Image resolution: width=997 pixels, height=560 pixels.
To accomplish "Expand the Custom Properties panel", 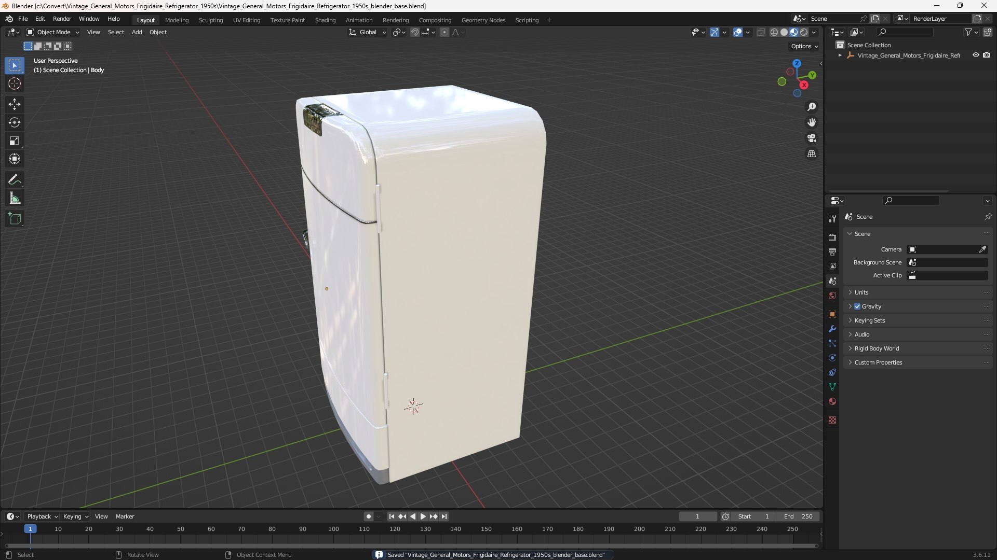I will pyautogui.click(x=918, y=362).
